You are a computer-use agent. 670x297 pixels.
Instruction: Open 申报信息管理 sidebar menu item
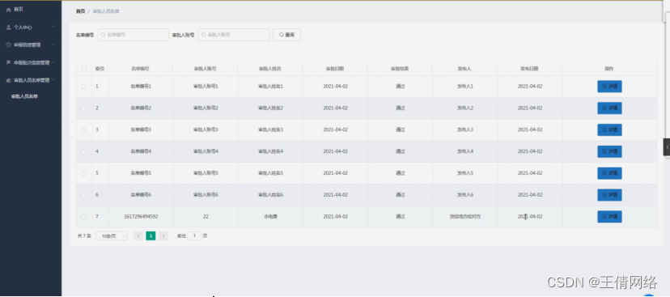pos(31,45)
